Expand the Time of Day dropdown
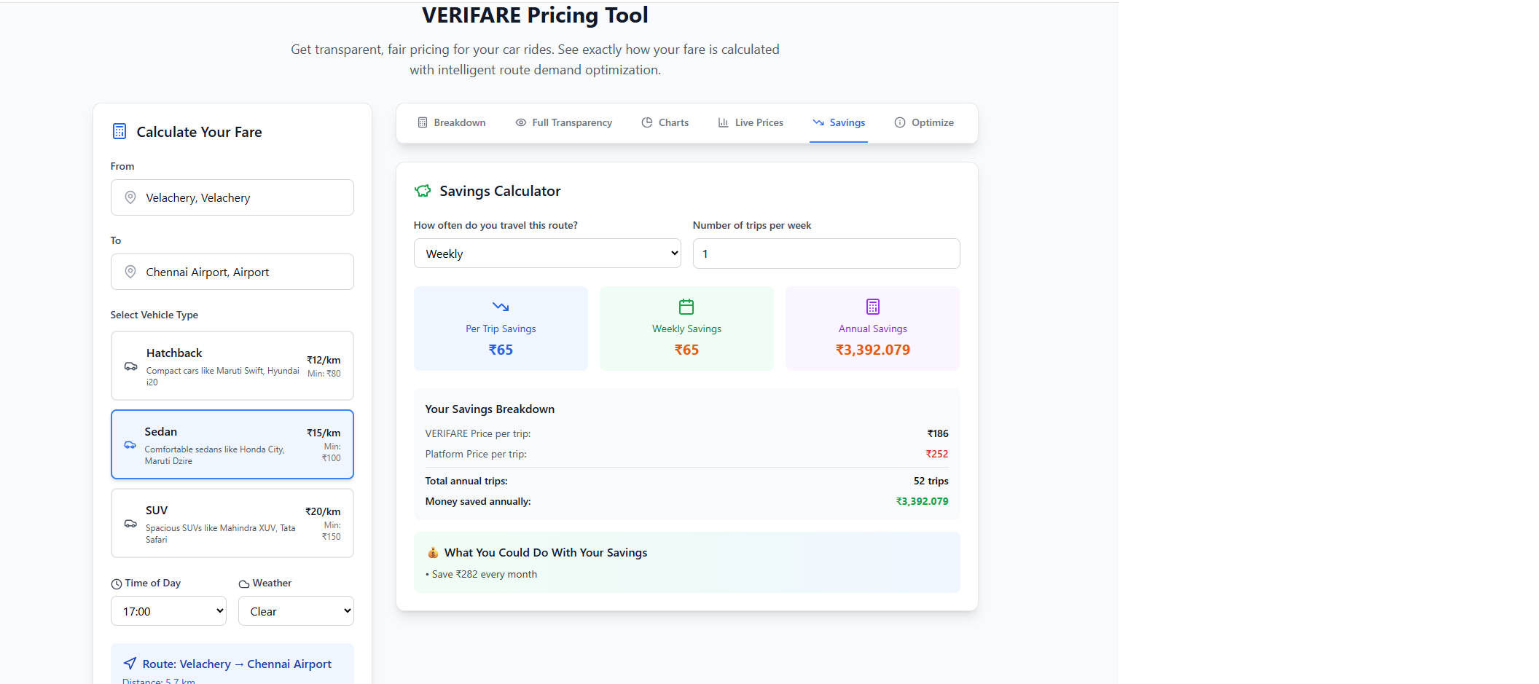The height and width of the screenshot is (684, 1539). point(168,611)
